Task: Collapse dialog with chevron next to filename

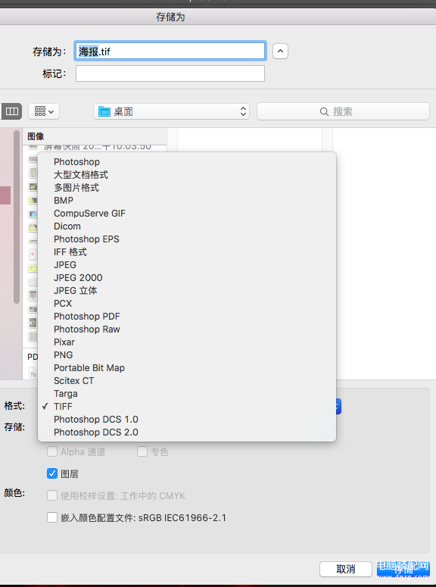Action: point(280,52)
